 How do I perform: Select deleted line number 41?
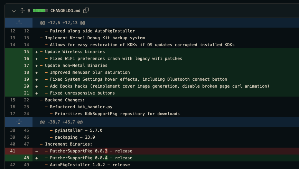coord(12,151)
